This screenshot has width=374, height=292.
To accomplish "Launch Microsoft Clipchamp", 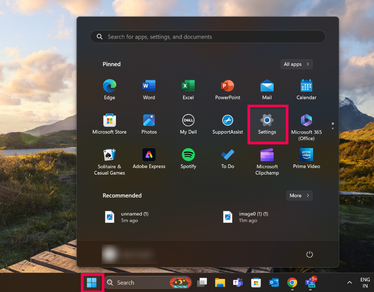I will [267, 162].
